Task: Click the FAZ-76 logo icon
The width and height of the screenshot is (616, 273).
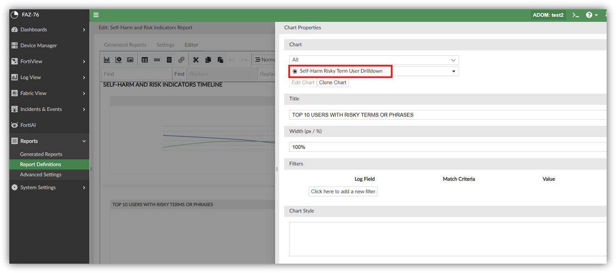Action: 14,15
